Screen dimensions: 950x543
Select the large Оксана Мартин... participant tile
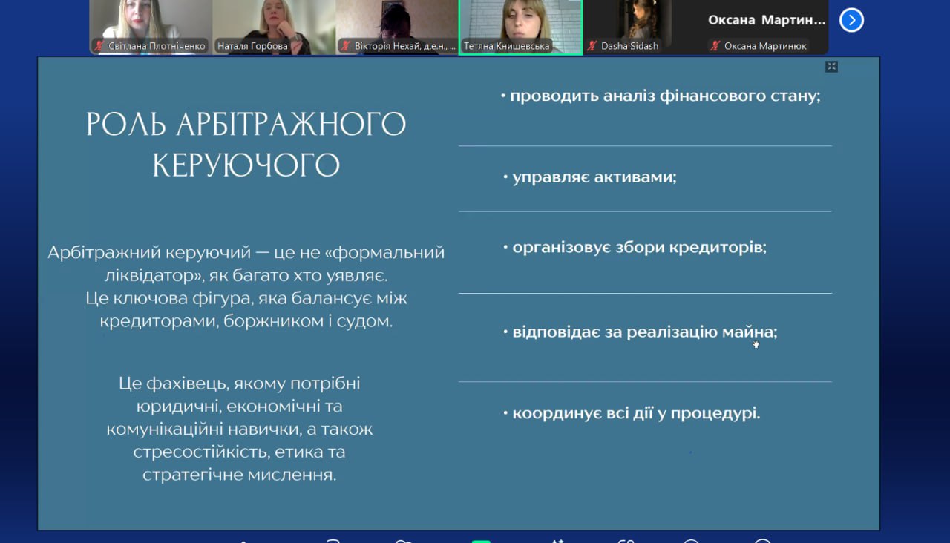coord(767,27)
